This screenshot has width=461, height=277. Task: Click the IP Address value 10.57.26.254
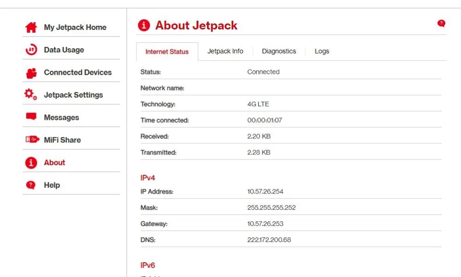(265, 191)
